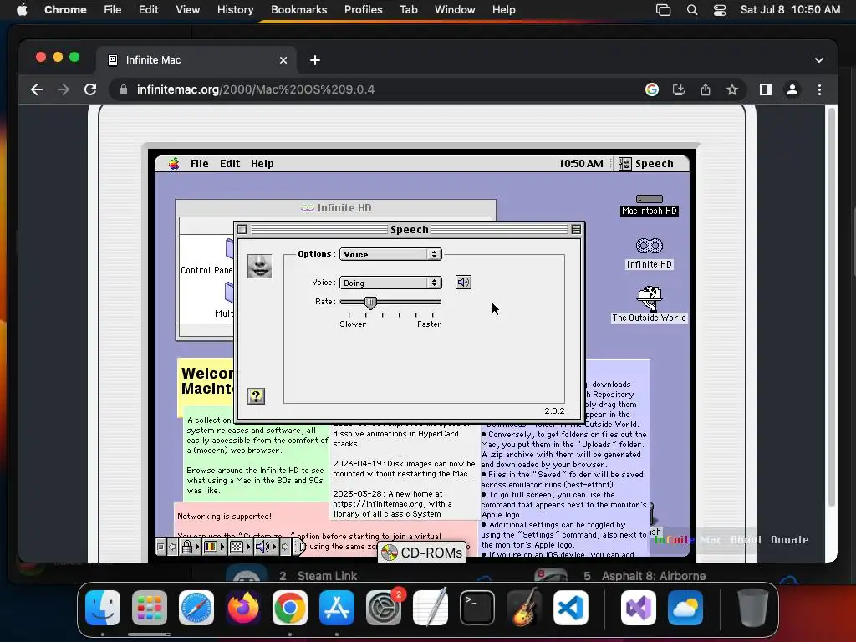Open the Voice pop-up menu showing Boing
Image resolution: width=856 pixels, height=642 pixels.
[390, 283]
